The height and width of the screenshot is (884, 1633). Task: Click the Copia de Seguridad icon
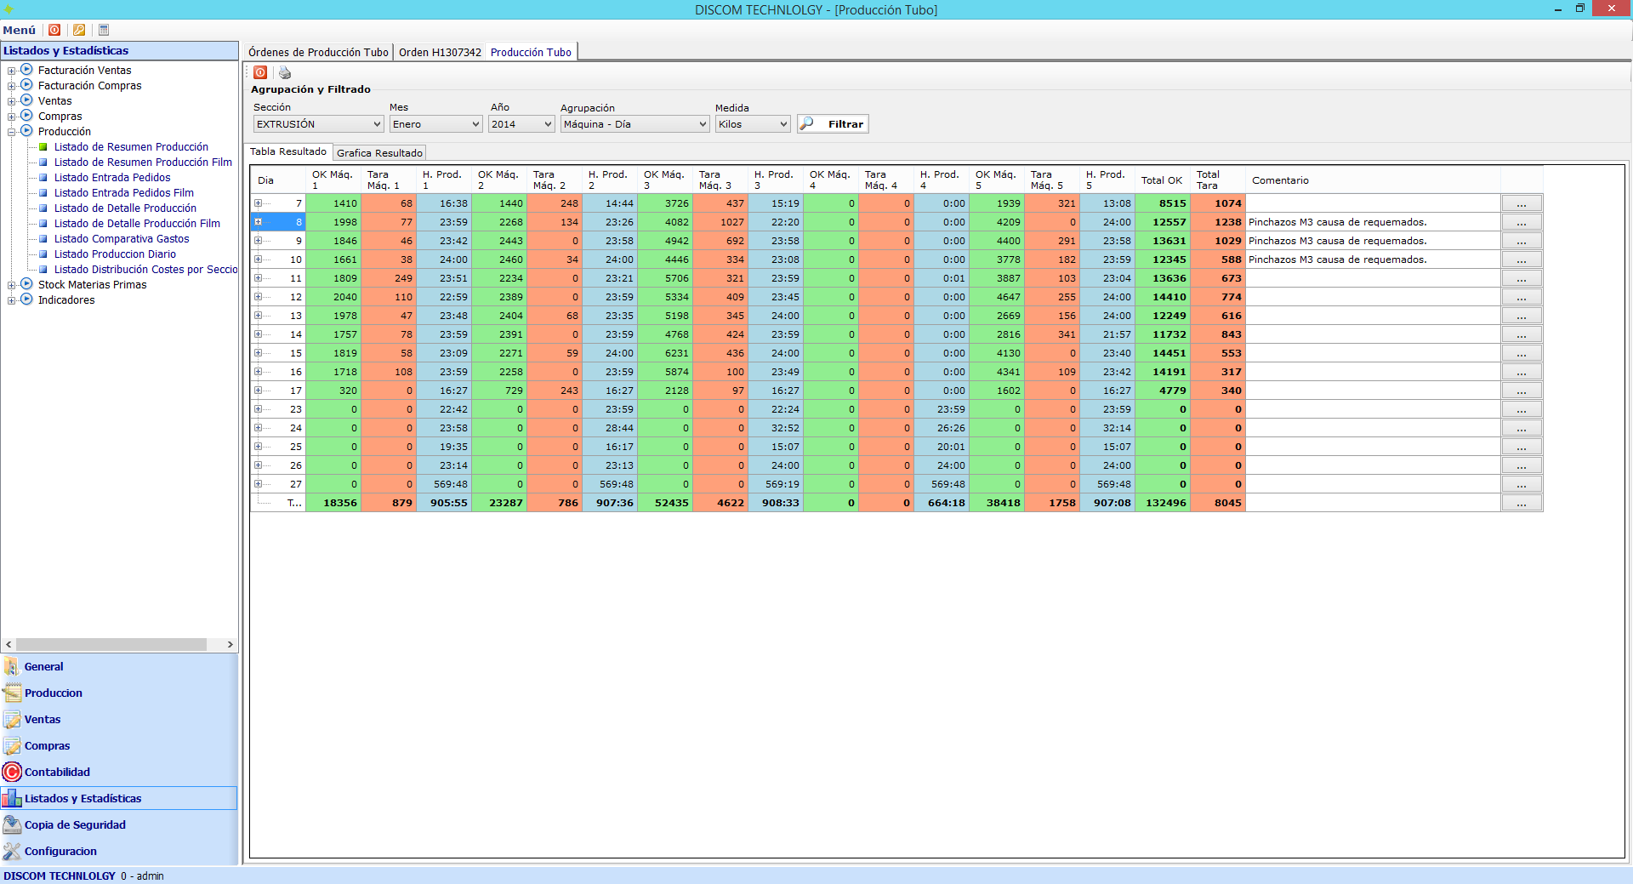12,824
